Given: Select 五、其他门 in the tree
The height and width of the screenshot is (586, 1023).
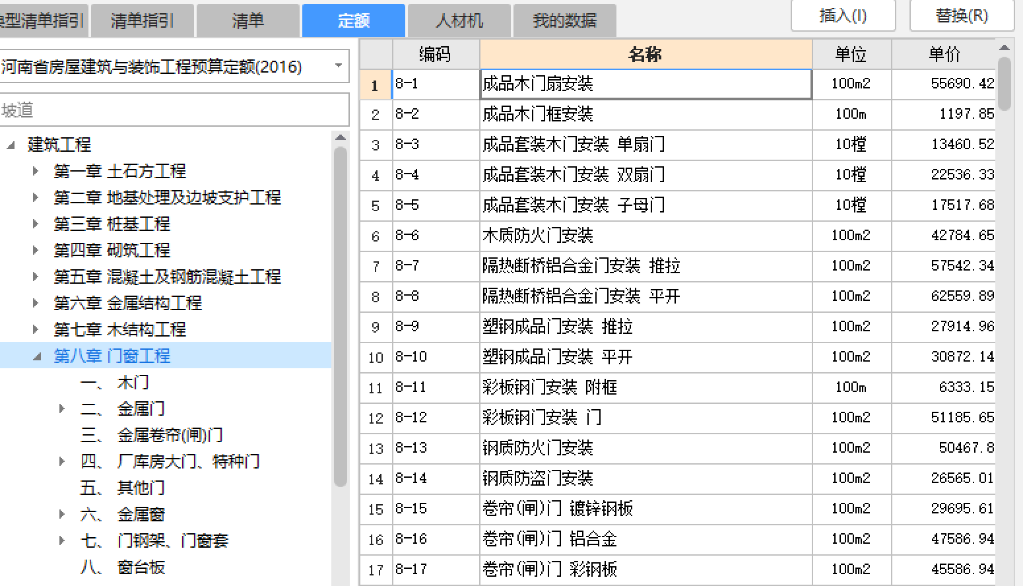Looking at the screenshot, I should tap(141, 488).
